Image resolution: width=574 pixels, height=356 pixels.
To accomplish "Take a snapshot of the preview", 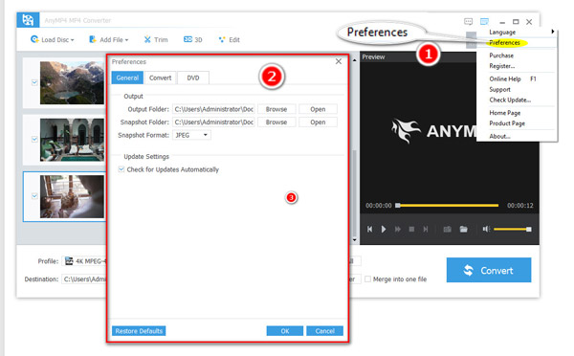I will [x=448, y=230].
